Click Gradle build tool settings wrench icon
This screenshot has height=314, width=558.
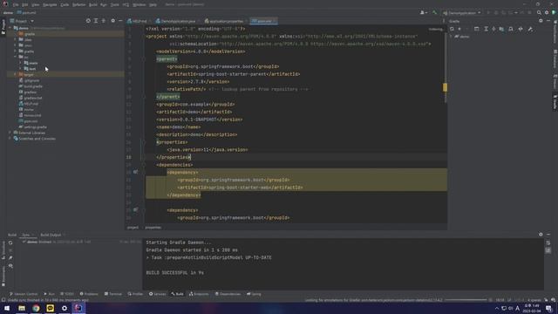click(x=530, y=29)
